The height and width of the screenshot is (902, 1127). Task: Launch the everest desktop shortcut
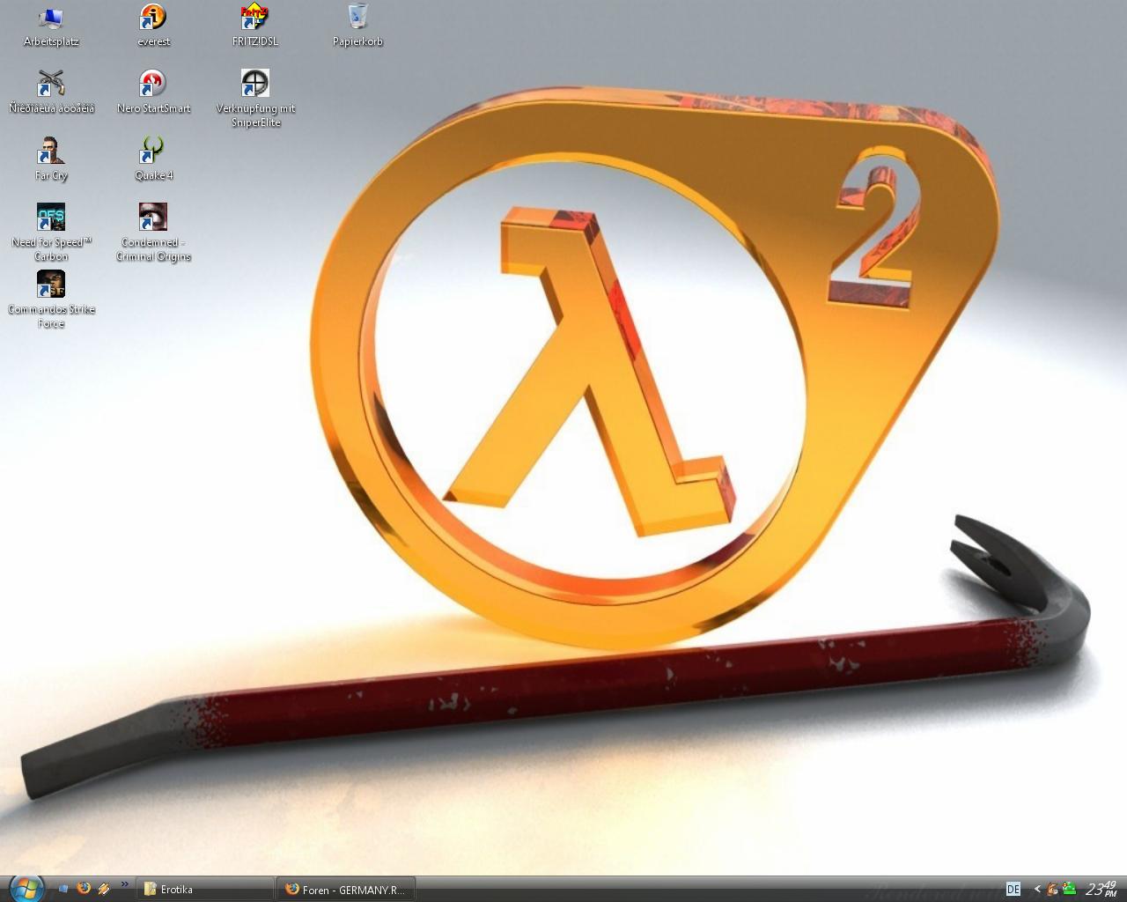coord(153,26)
